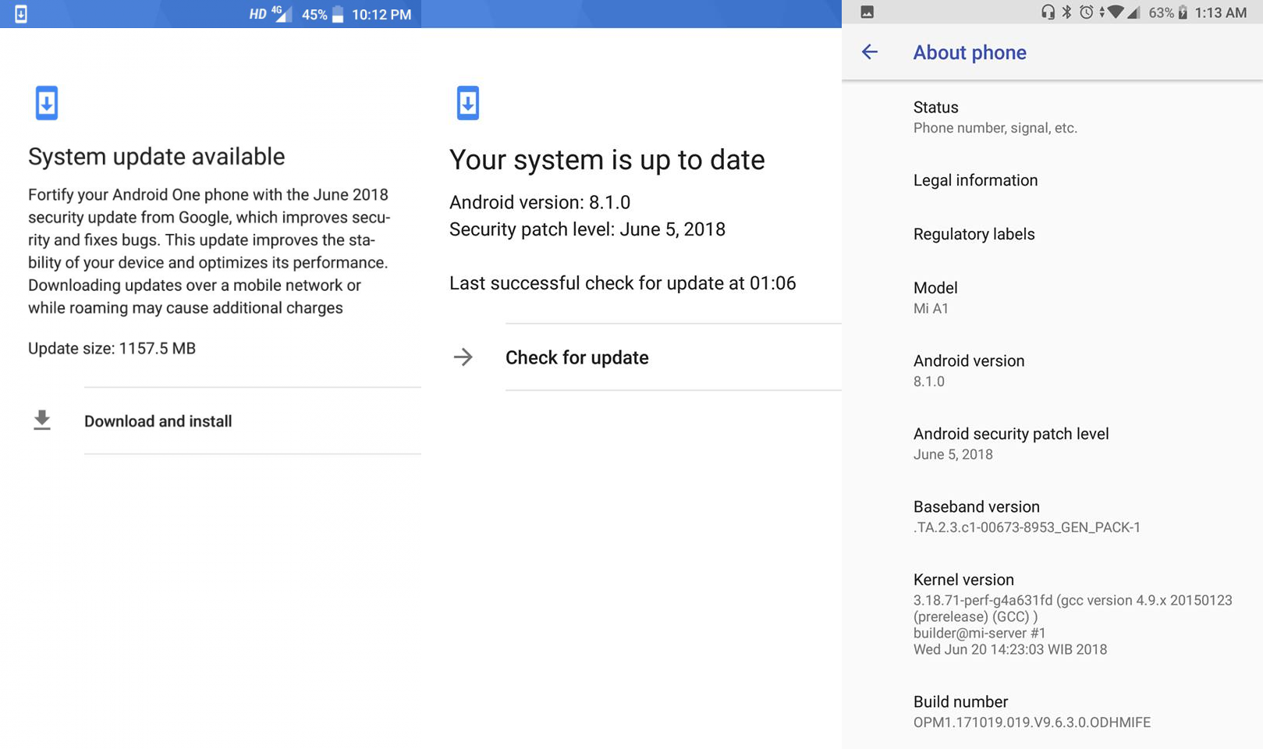This screenshot has height=749, width=1263.
Task: Select Android security patch level entry
Action: pos(1010,443)
